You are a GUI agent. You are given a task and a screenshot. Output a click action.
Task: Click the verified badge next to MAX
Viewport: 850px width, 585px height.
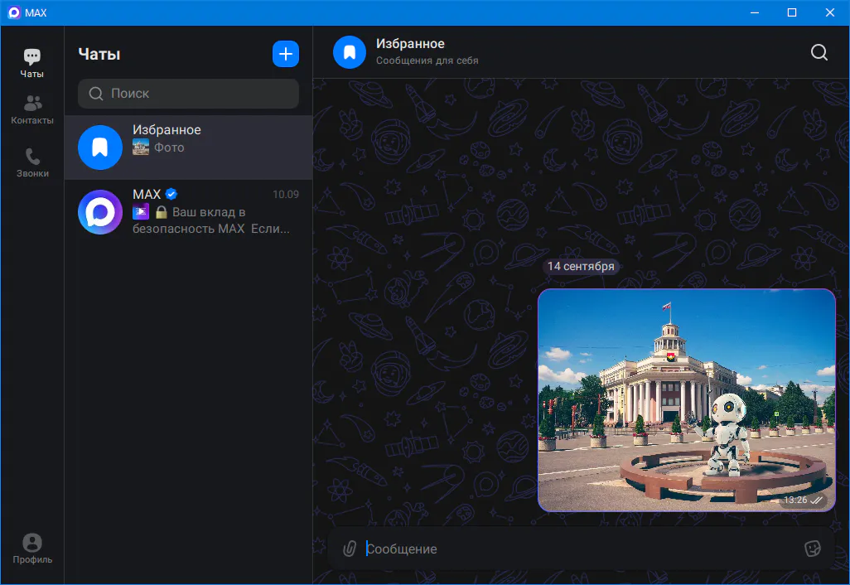tap(171, 194)
